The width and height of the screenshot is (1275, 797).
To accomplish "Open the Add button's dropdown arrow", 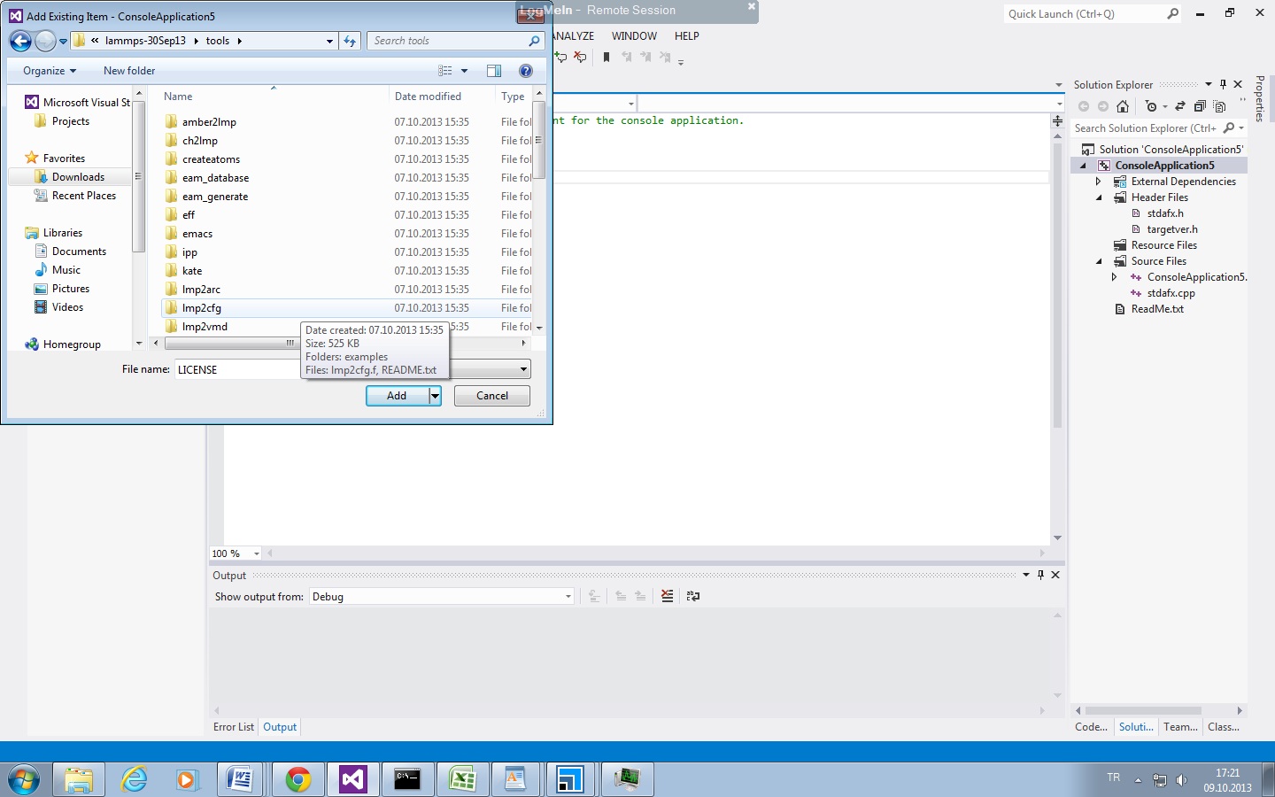I will click(x=436, y=396).
